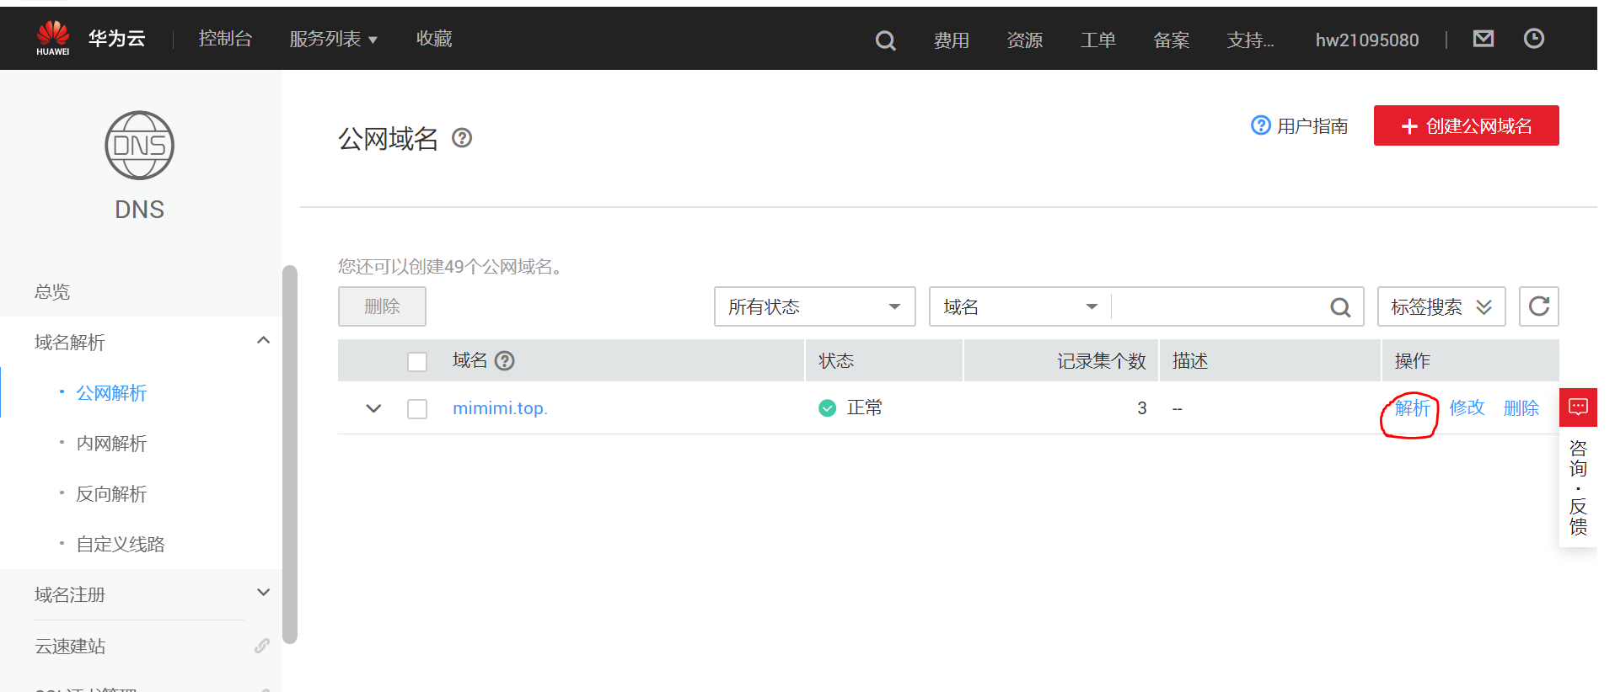Open the 所有状态 status dropdown
The height and width of the screenshot is (692, 1615).
pyautogui.click(x=815, y=306)
